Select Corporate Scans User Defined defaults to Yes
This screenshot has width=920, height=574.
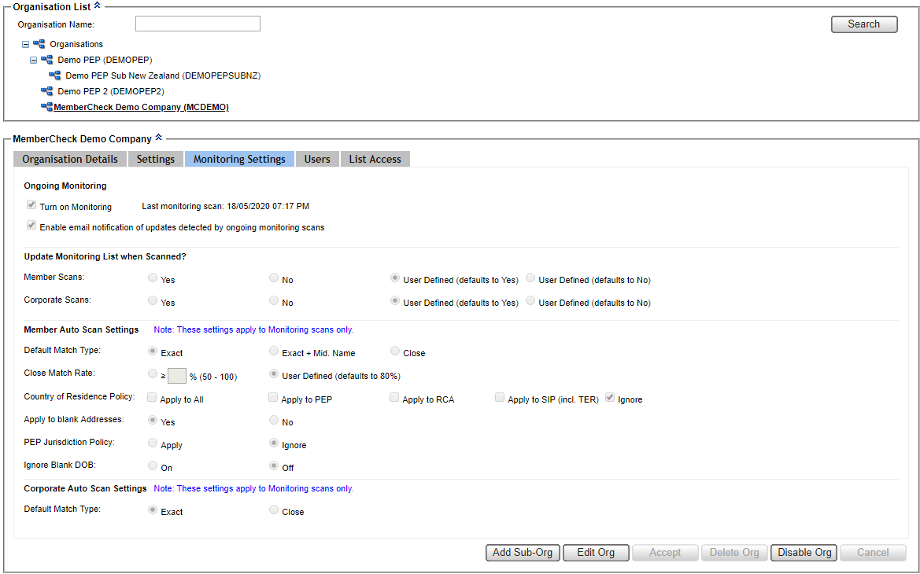tap(395, 301)
